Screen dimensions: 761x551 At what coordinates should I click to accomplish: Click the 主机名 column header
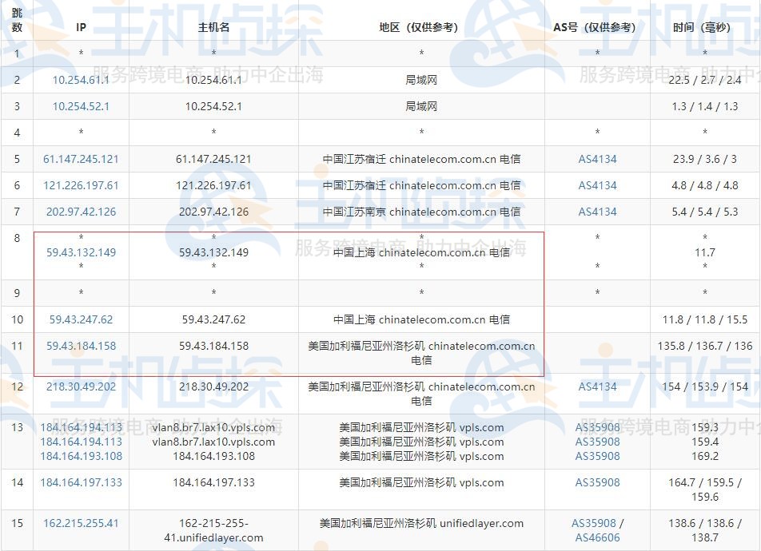coord(213,26)
